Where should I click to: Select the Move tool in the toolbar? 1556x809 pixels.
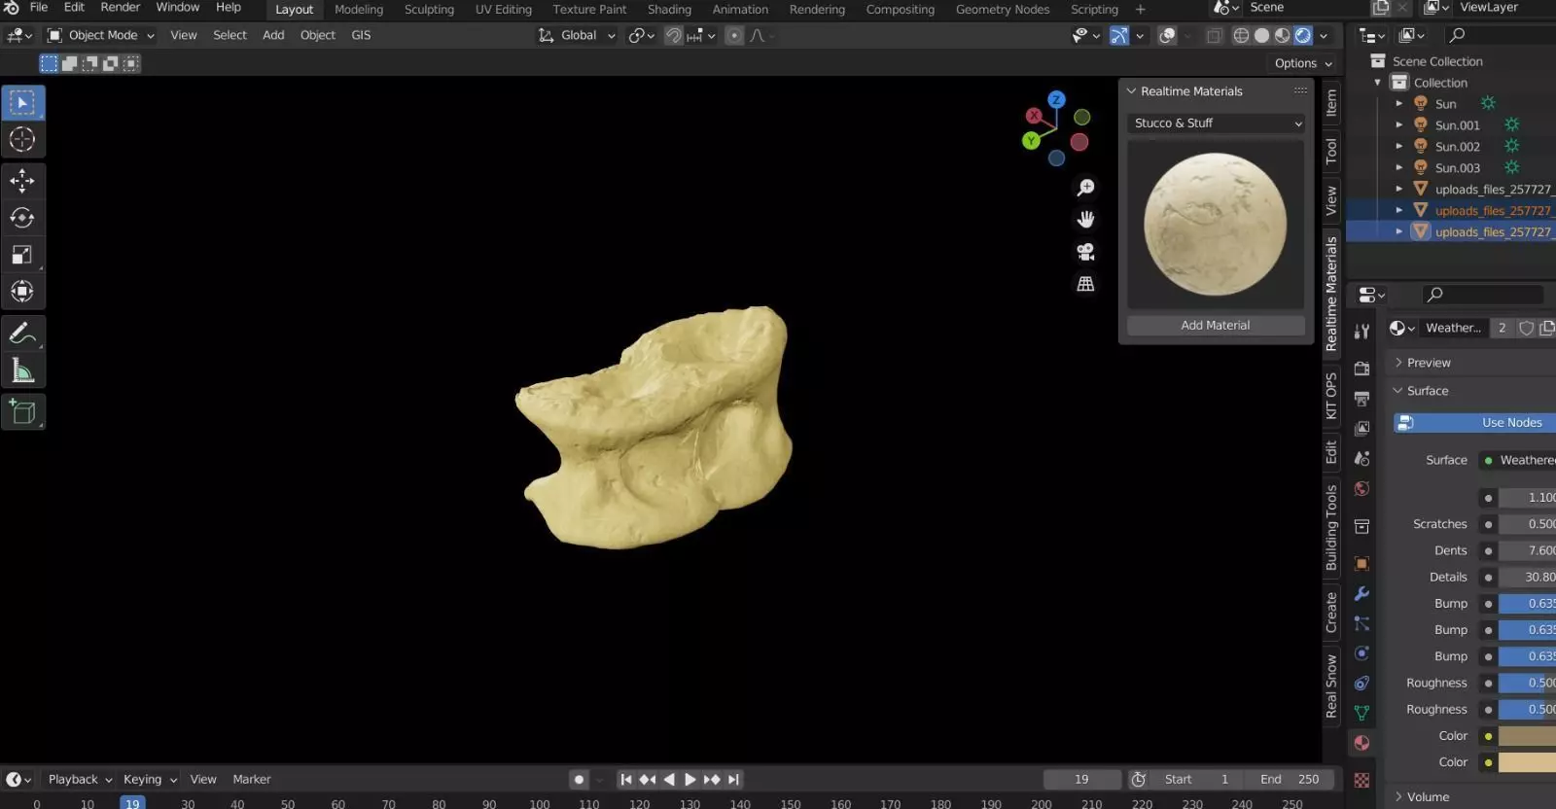click(x=22, y=180)
